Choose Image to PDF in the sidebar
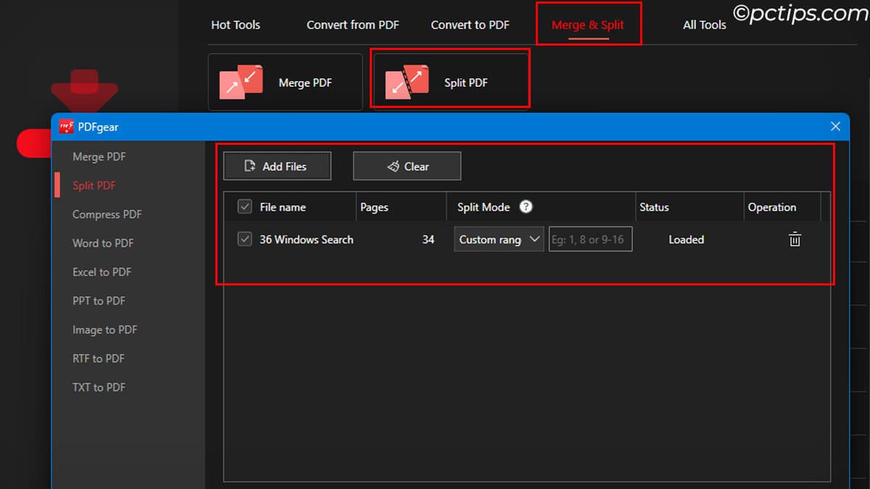This screenshot has width=870, height=489. click(x=104, y=330)
